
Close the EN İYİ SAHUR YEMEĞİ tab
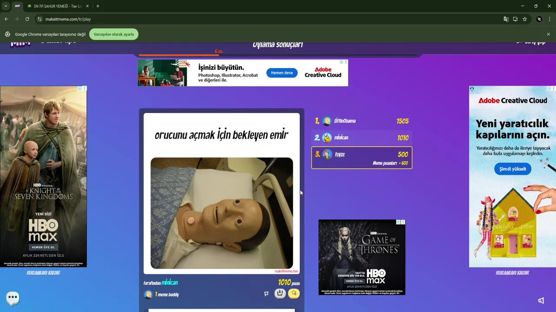pyautogui.click(x=87, y=6)
